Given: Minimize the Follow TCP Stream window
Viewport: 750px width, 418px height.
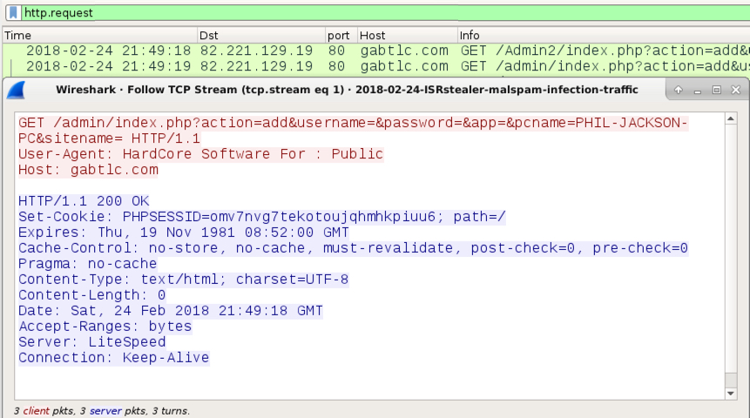Looking at the screenshot, I should click(x=698, y=90).
